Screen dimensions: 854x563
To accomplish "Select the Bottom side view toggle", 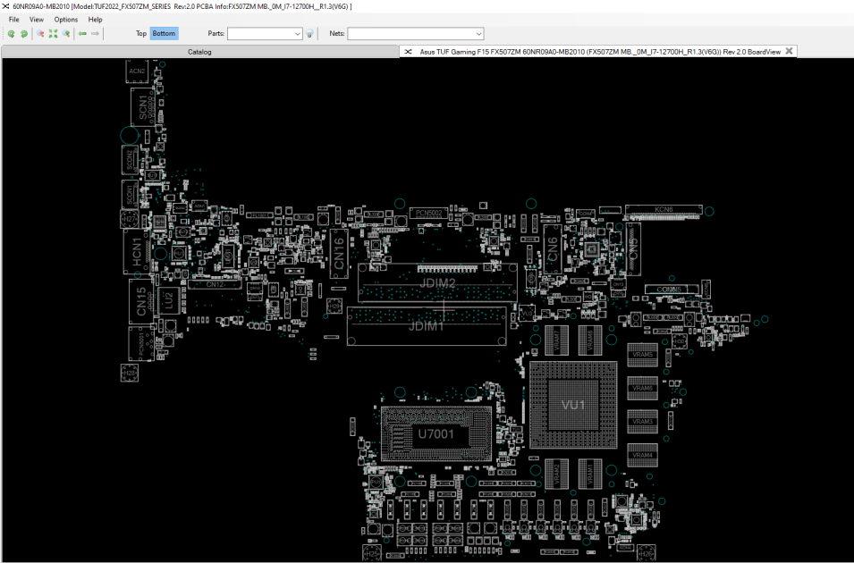I will pos(164,34).
